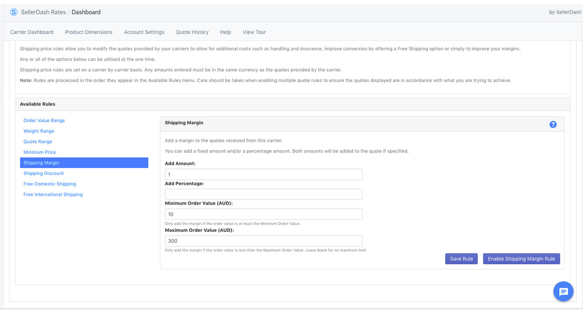The height and width of the screenshot is (328, 583).
Task: Edit the Maximum Order Value field
Action: click(263, 241)
